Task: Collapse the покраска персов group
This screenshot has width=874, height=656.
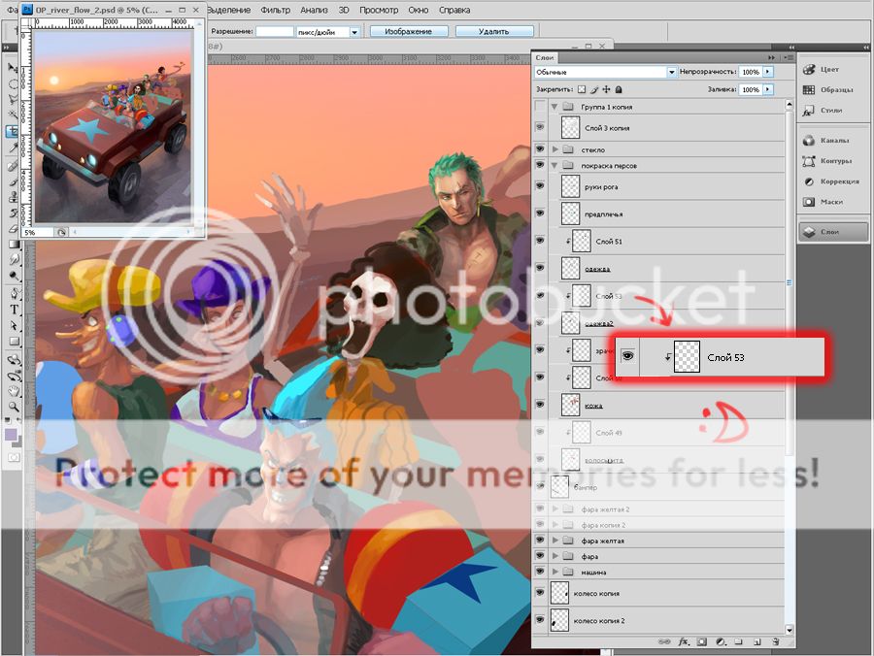Action: pyautogui.click(x=555, y=165)
